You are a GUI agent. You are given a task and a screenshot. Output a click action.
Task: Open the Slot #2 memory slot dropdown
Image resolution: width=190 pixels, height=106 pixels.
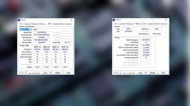pos(30,29)
